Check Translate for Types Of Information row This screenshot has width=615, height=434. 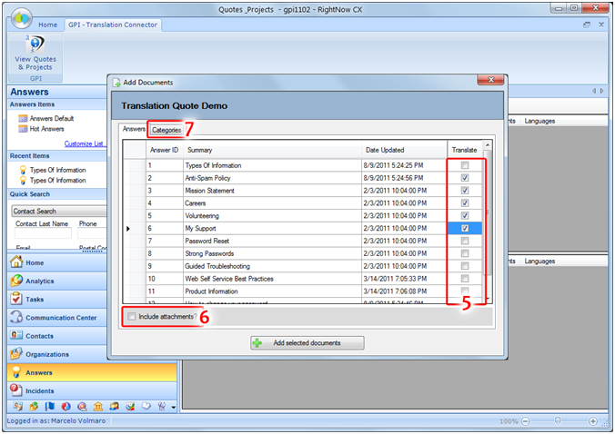(x=465, y=165)
